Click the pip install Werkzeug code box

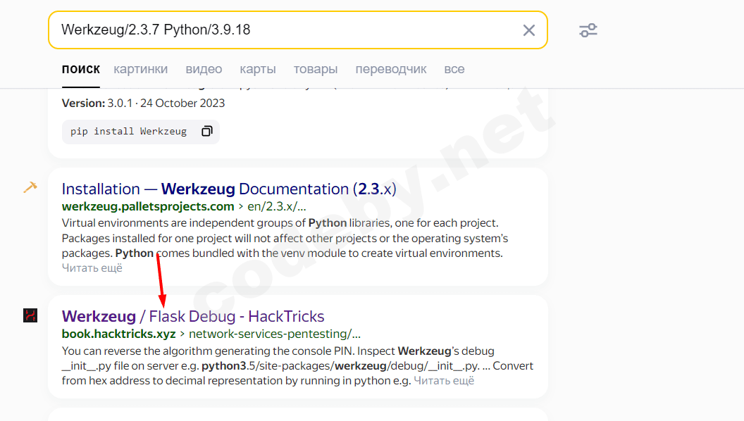pos(129,132)
